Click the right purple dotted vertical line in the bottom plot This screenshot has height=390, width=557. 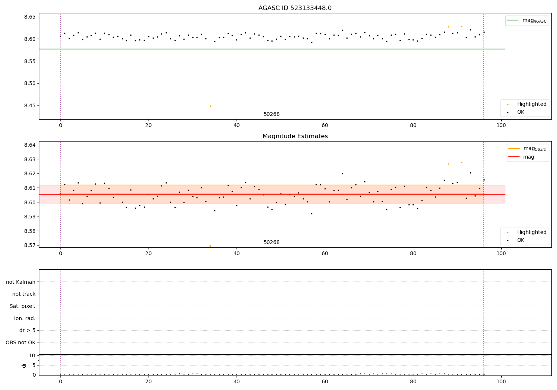(x=484, y=322)
